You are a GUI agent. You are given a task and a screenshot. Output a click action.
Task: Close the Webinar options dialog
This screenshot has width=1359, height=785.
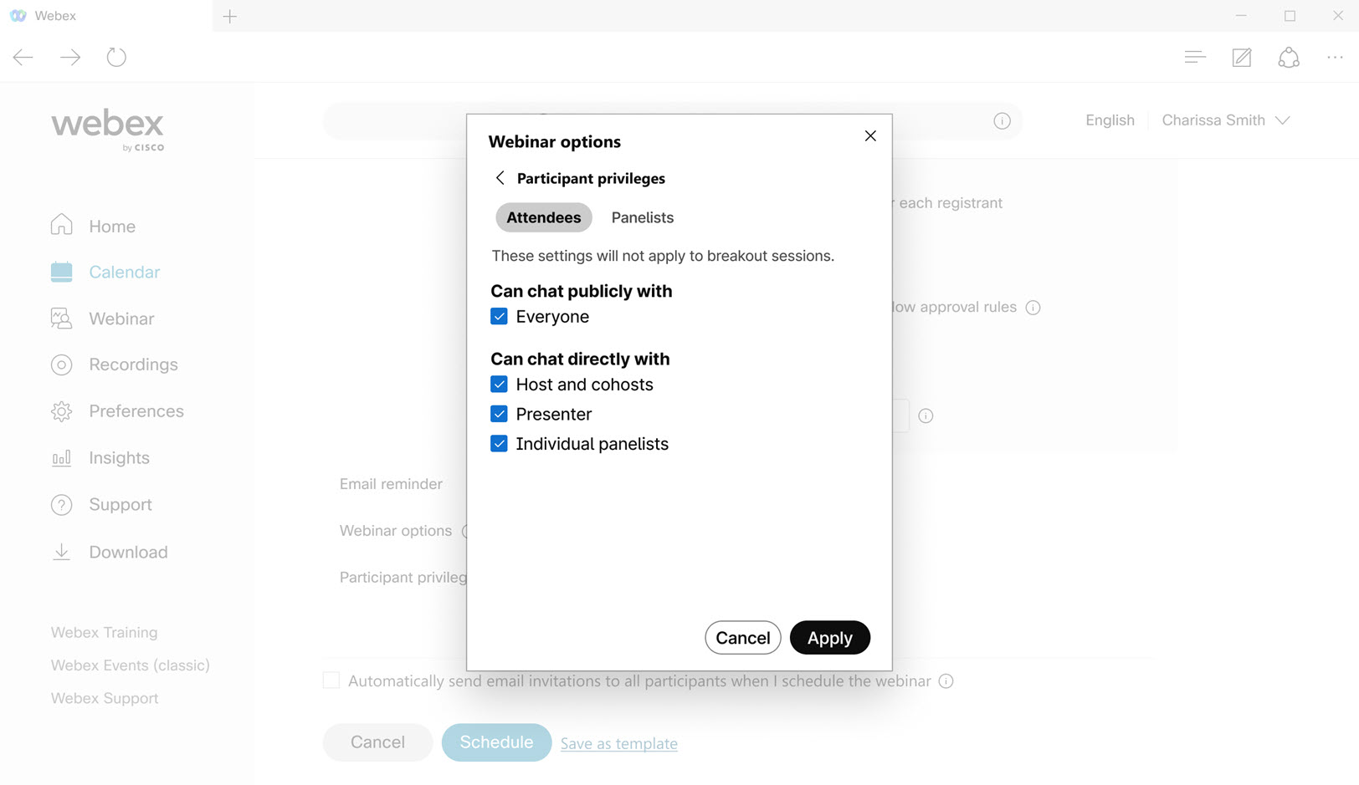click(870, 136)
